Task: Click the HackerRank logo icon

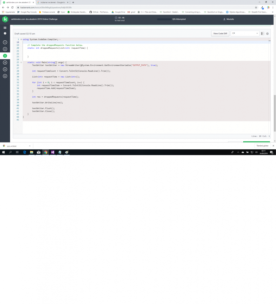Action: pyautogui.click(x=5, y=19)
